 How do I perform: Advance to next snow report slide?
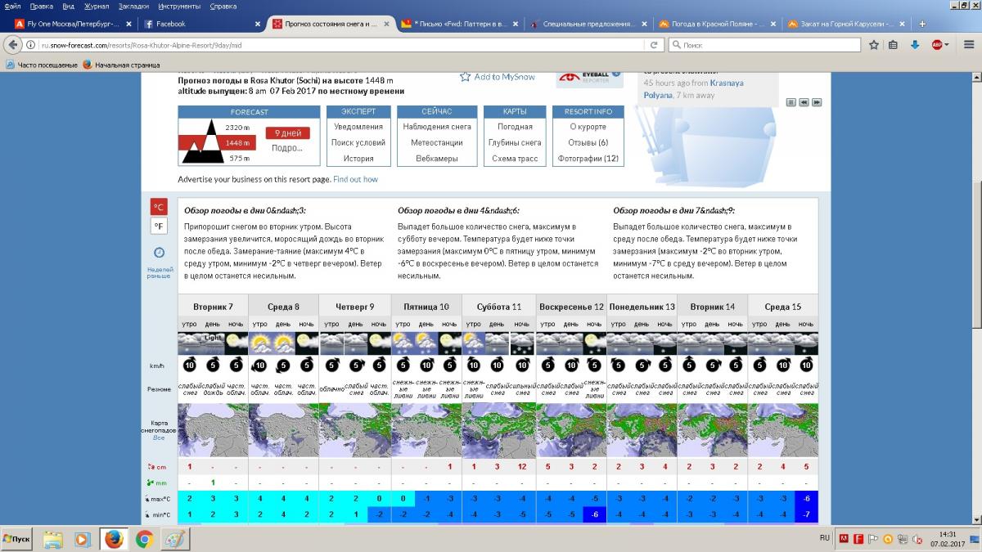tap(816, 102)
